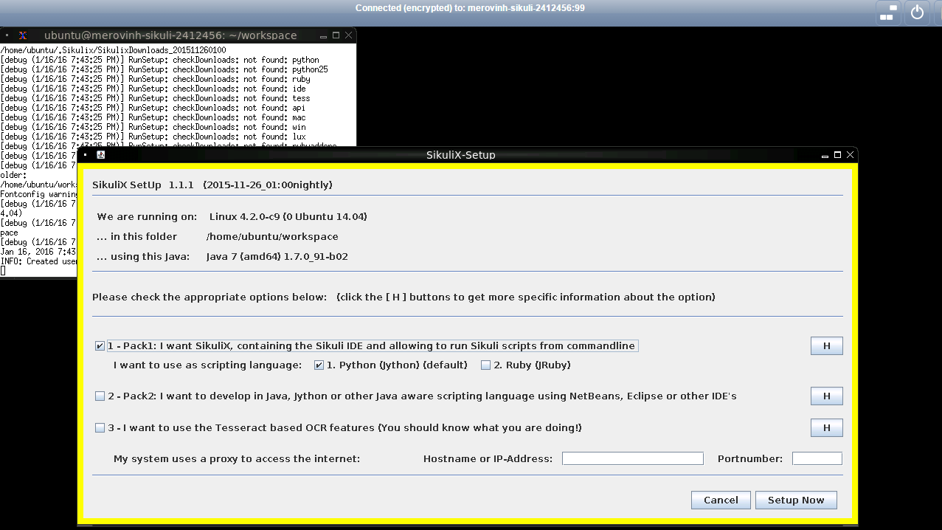Click terminal line 'not found: lux'

tap(153, 137)
